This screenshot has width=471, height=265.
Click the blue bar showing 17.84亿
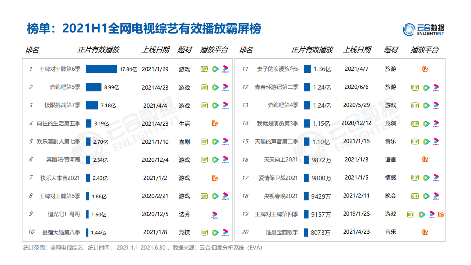pos(101,69)
